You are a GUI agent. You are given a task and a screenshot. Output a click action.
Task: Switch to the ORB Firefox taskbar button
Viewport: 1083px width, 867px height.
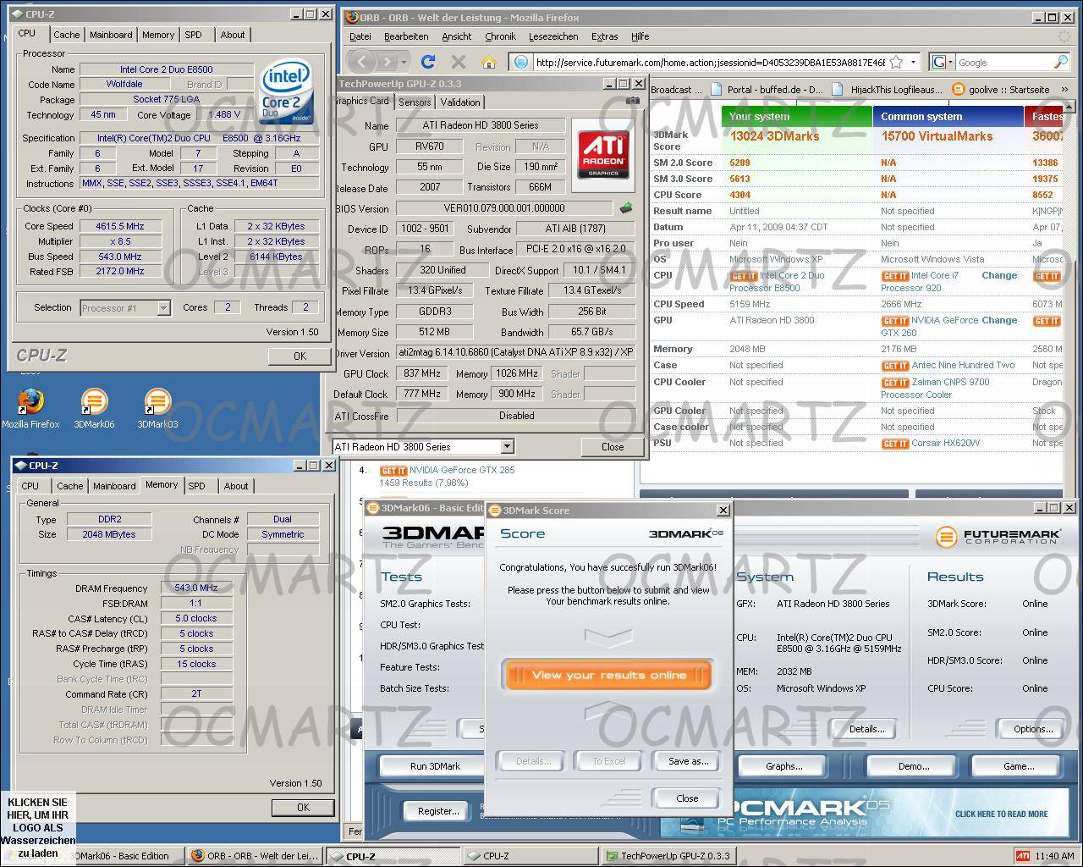point(255,856)
